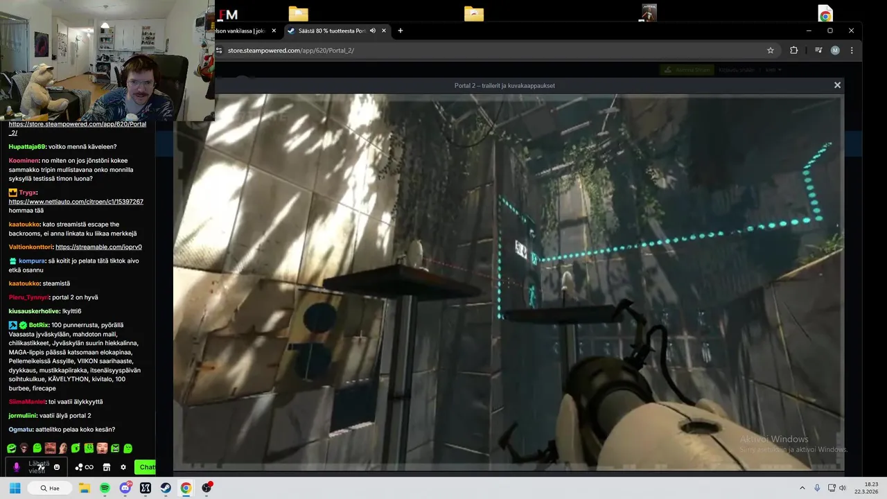Pick the first green laughing emote
Screen dimensions: 887x499
12,448
